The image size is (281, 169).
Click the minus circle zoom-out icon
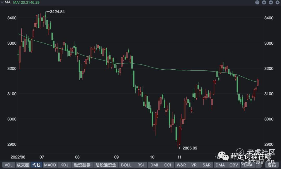tap(271, 2)
